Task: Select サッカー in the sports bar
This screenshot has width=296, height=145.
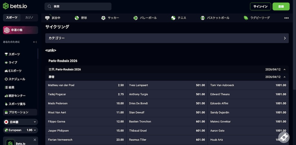Action: [x=110, y=18]
